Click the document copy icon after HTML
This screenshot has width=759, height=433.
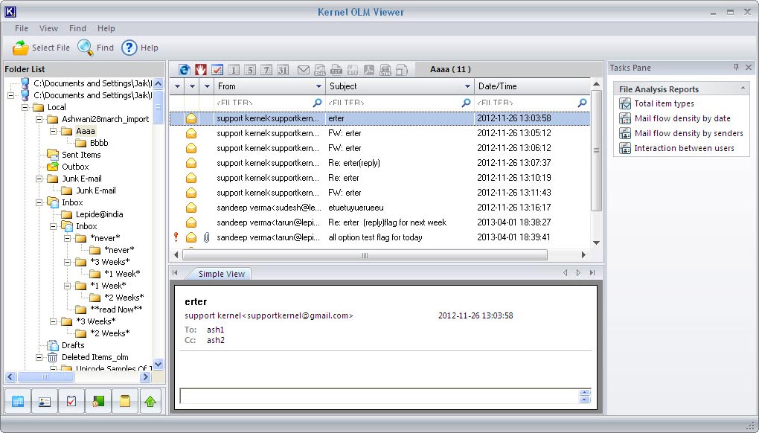pos(402,70)
